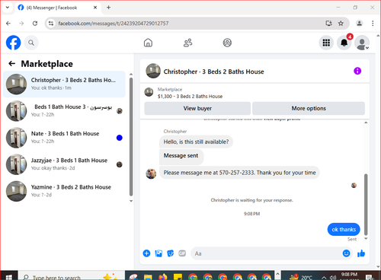The image size is (381, 280).
Task: Open the Arabic-named Beds 1 Bath House chat
Action: (64, 111)
